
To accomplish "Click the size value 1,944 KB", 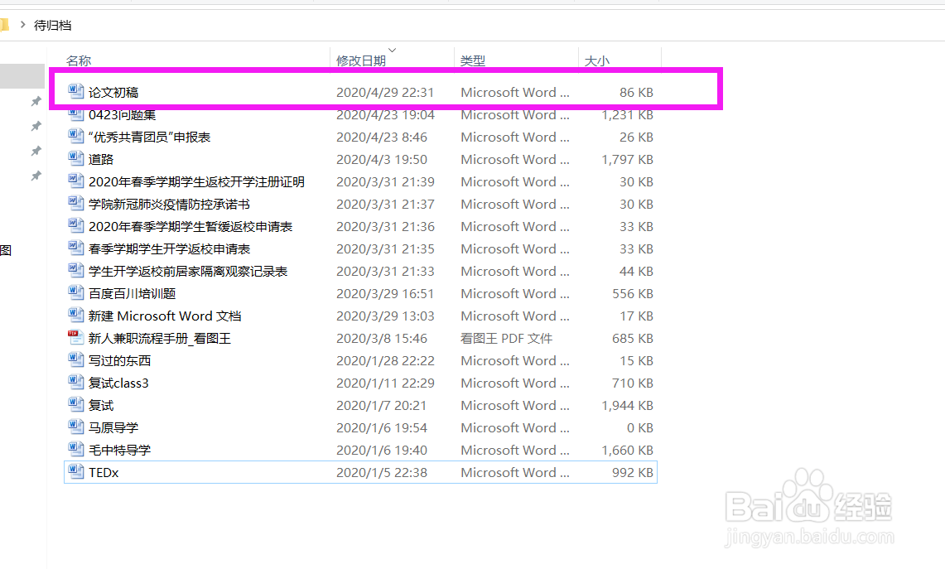I will click(x=628, y=404).
